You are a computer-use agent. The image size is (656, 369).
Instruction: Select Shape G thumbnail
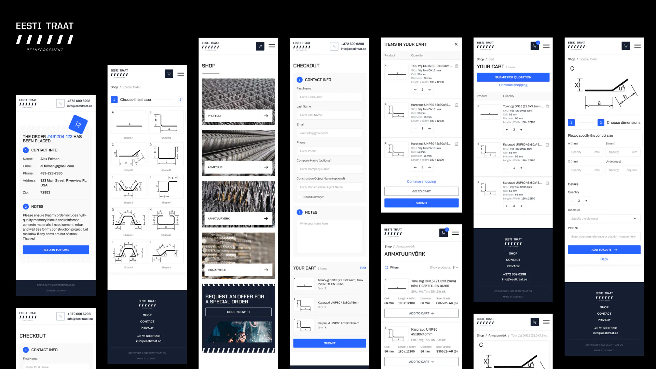128,219
